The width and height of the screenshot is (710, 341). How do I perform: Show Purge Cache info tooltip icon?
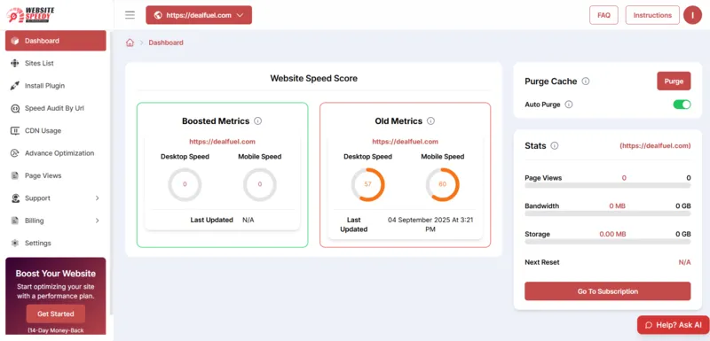[x=586, y=81]
